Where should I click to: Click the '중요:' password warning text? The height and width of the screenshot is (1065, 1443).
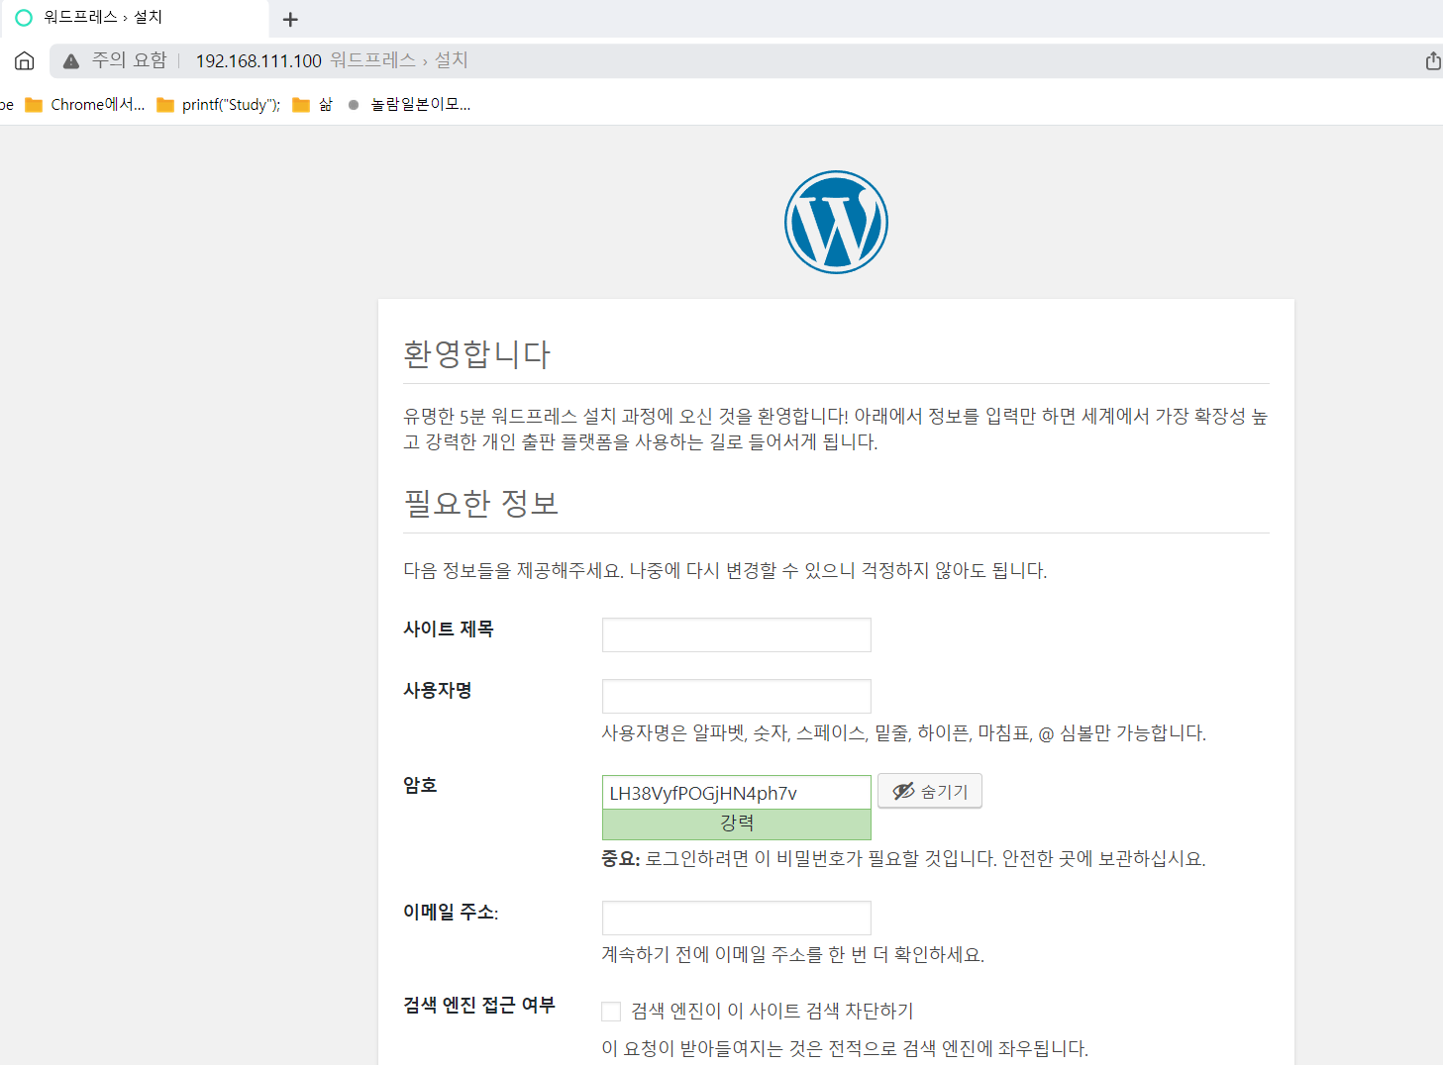point(903,858)
